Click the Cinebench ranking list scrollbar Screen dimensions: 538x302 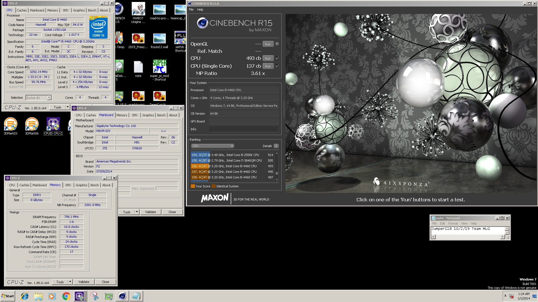pos(277,166)
